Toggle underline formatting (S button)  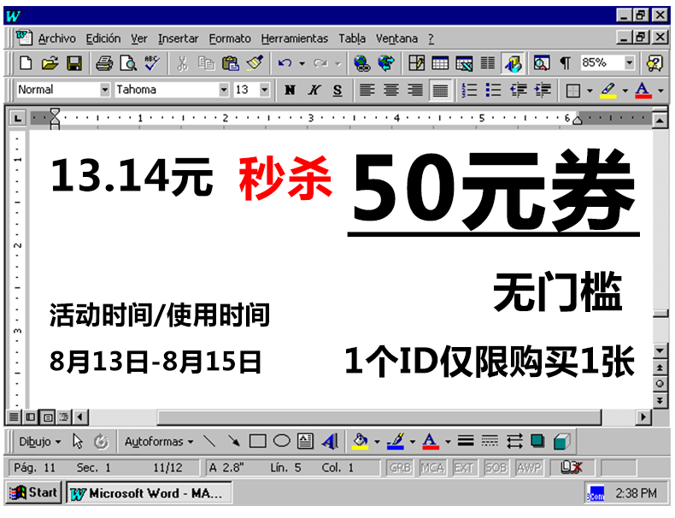pos(337,90)
